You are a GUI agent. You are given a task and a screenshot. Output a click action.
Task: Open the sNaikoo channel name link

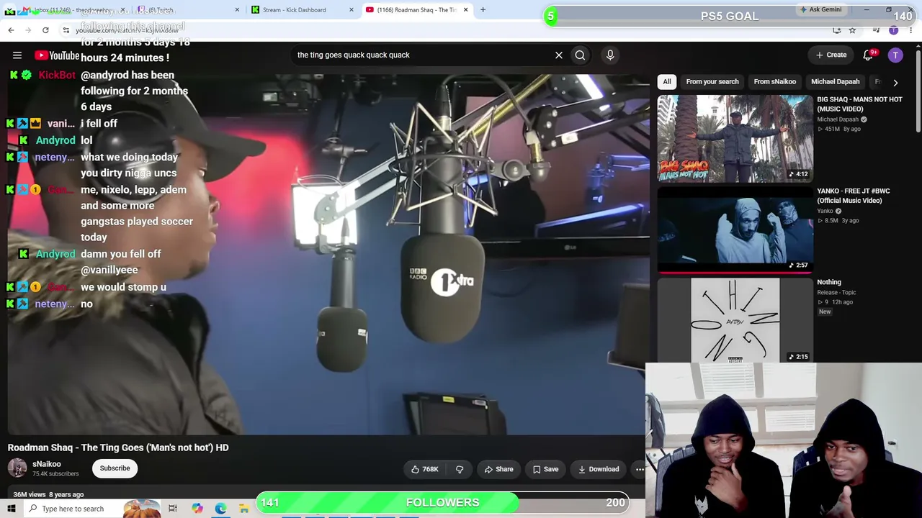[x=47, y=464]
